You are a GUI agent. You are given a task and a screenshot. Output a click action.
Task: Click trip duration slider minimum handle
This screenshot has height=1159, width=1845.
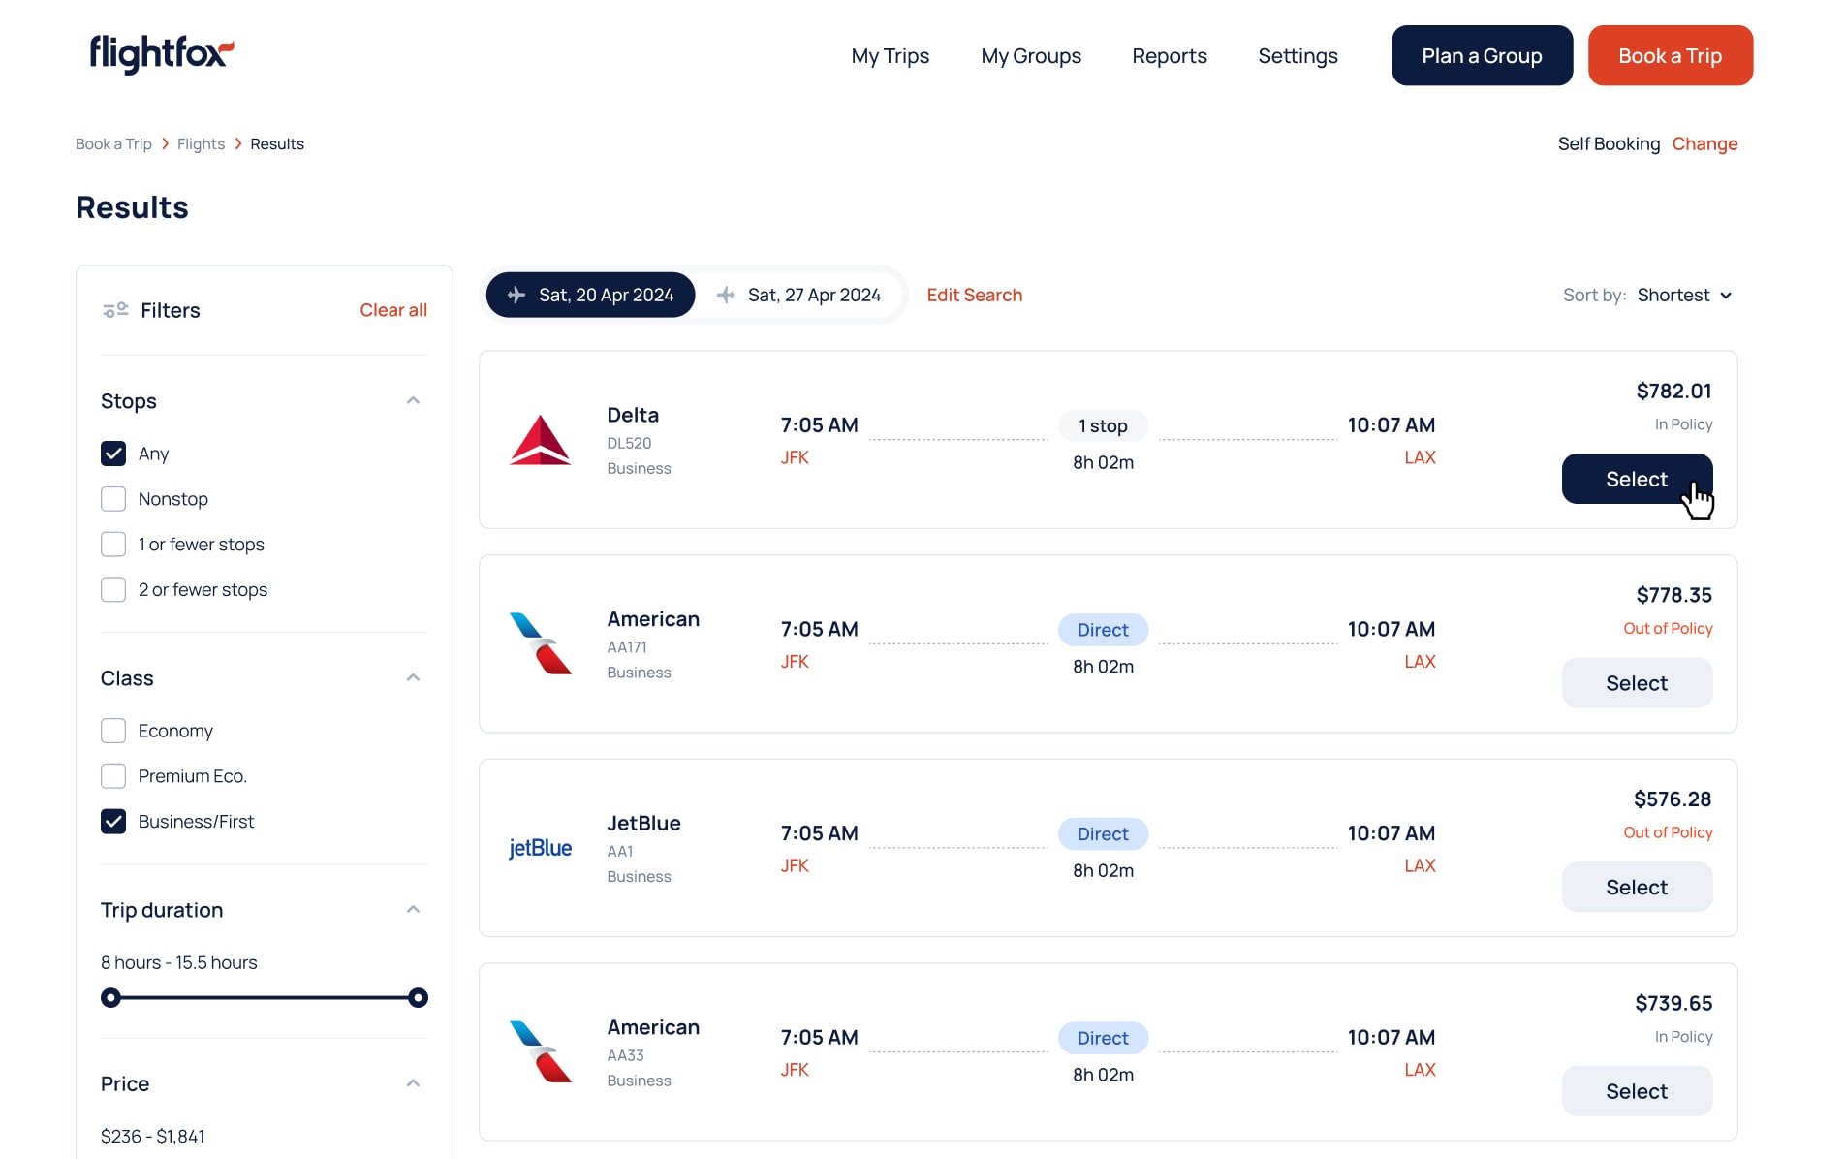coord(110,997)
